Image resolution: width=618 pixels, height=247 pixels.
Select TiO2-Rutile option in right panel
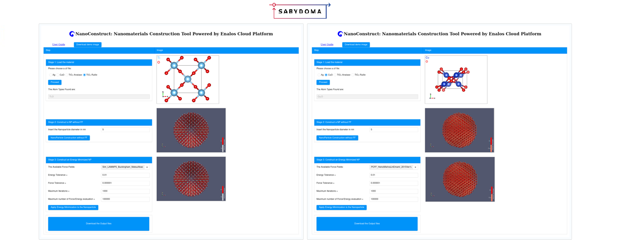353,75
